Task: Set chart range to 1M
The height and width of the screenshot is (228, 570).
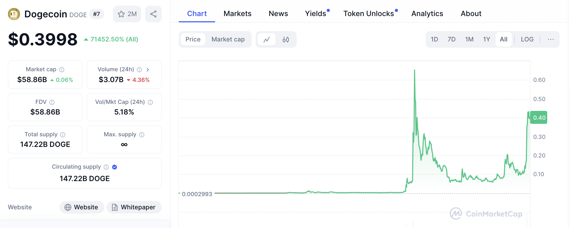Action: click(x=469, y=39)
